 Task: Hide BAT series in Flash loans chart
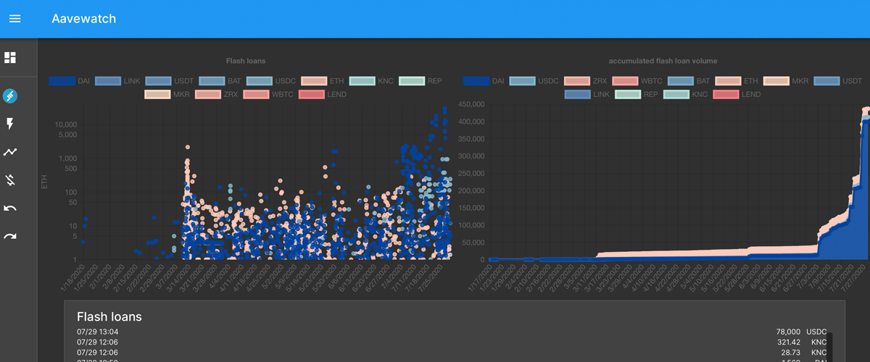coord(218,81)
